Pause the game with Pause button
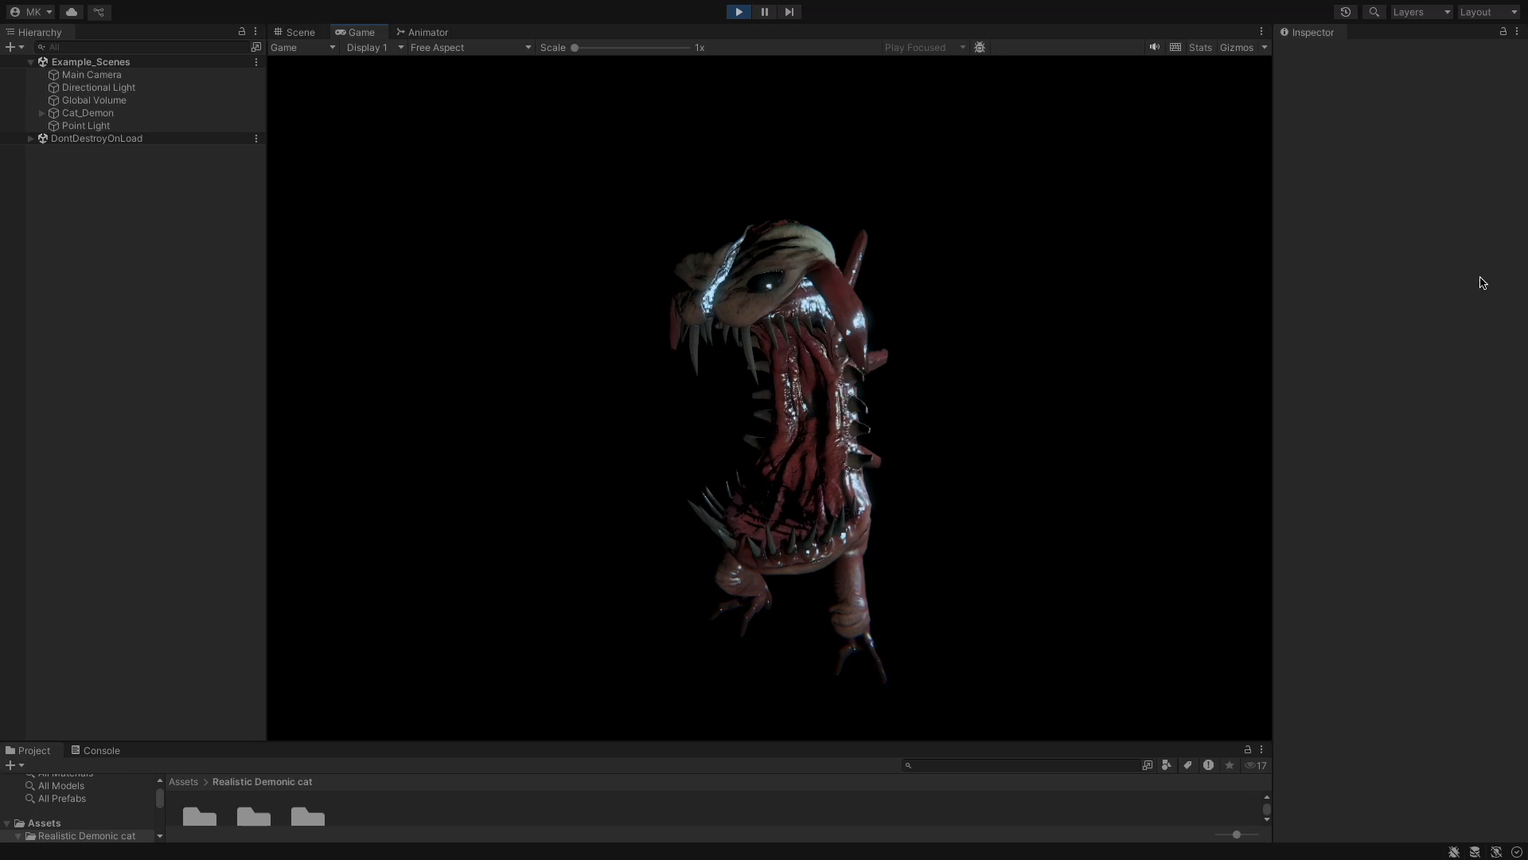The height and width of the screenshot is (860, 1528). tap(764, 12)
